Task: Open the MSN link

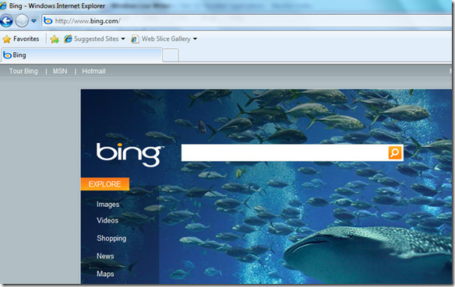Action: click(60, 72)
